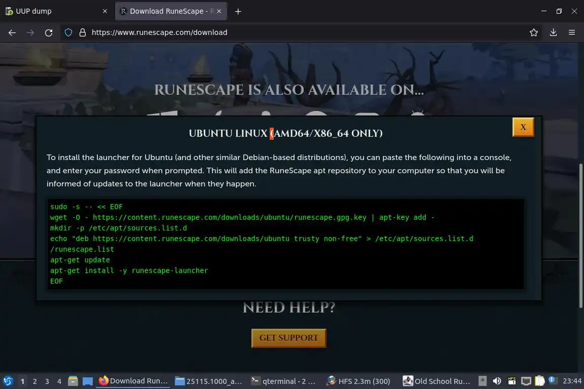Open the network connection tray icon
Image resolution: width=584 pixels, height=389 pixels.
(x=526, y=381)
